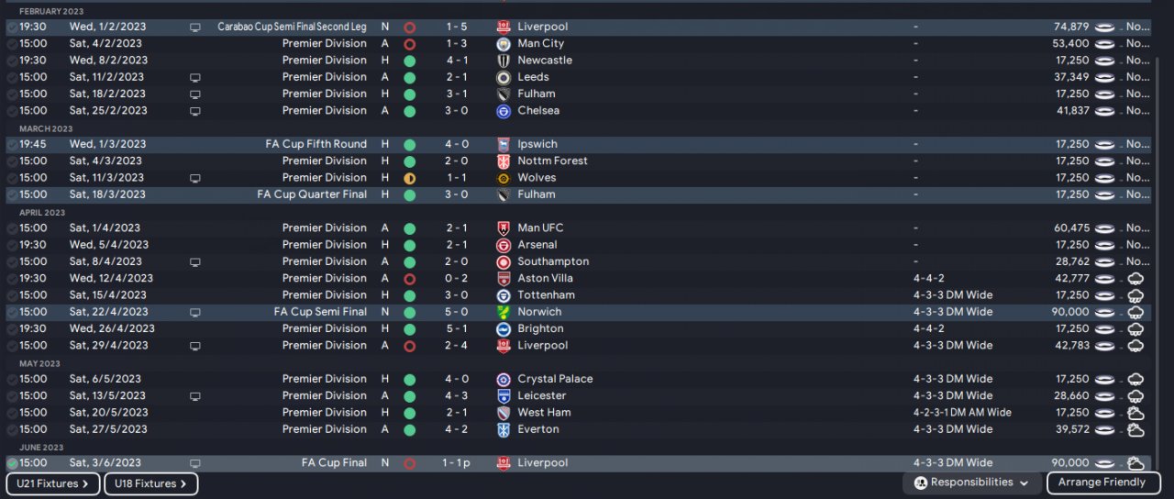The height and width of the screenshot is (499, 1174).
Task: Expand the U18 Fixtures menu
Action: click(x=151, y=483)
